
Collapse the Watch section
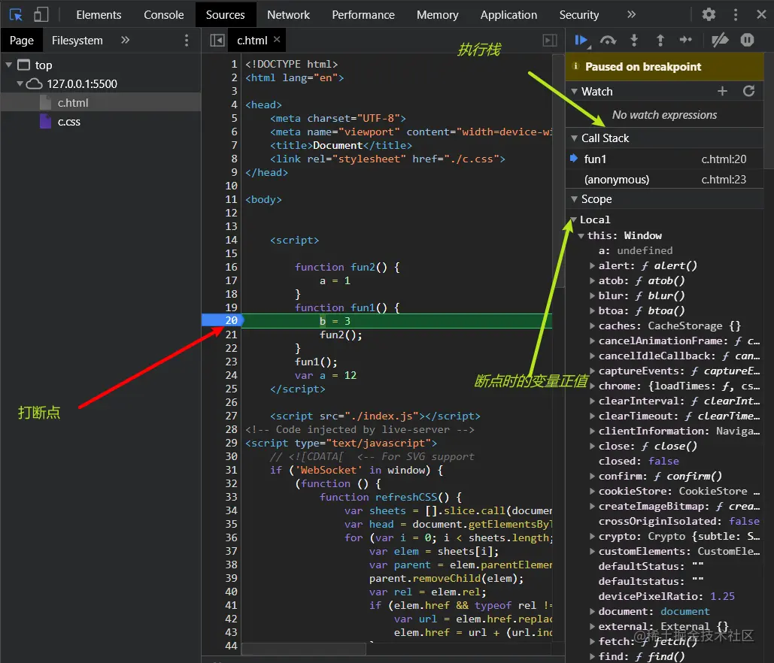pos(574,91)
